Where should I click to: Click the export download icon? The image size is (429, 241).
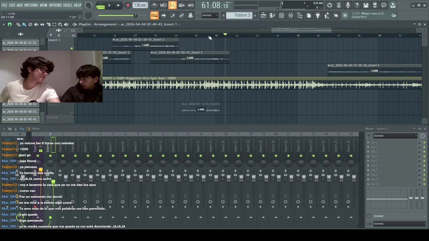tap(393, 5)
